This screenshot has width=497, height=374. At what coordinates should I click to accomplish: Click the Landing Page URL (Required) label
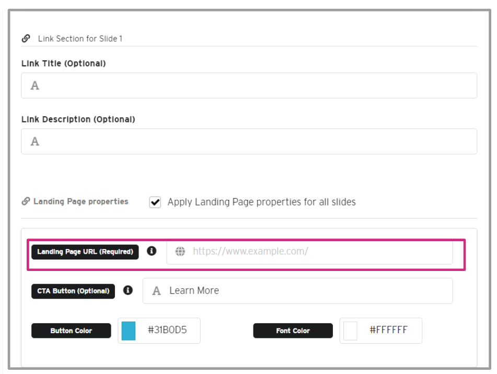pyautogui.click(x=85, y=252)
